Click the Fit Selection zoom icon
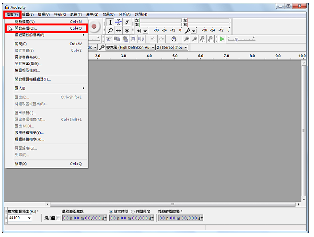 pos(202,39)
